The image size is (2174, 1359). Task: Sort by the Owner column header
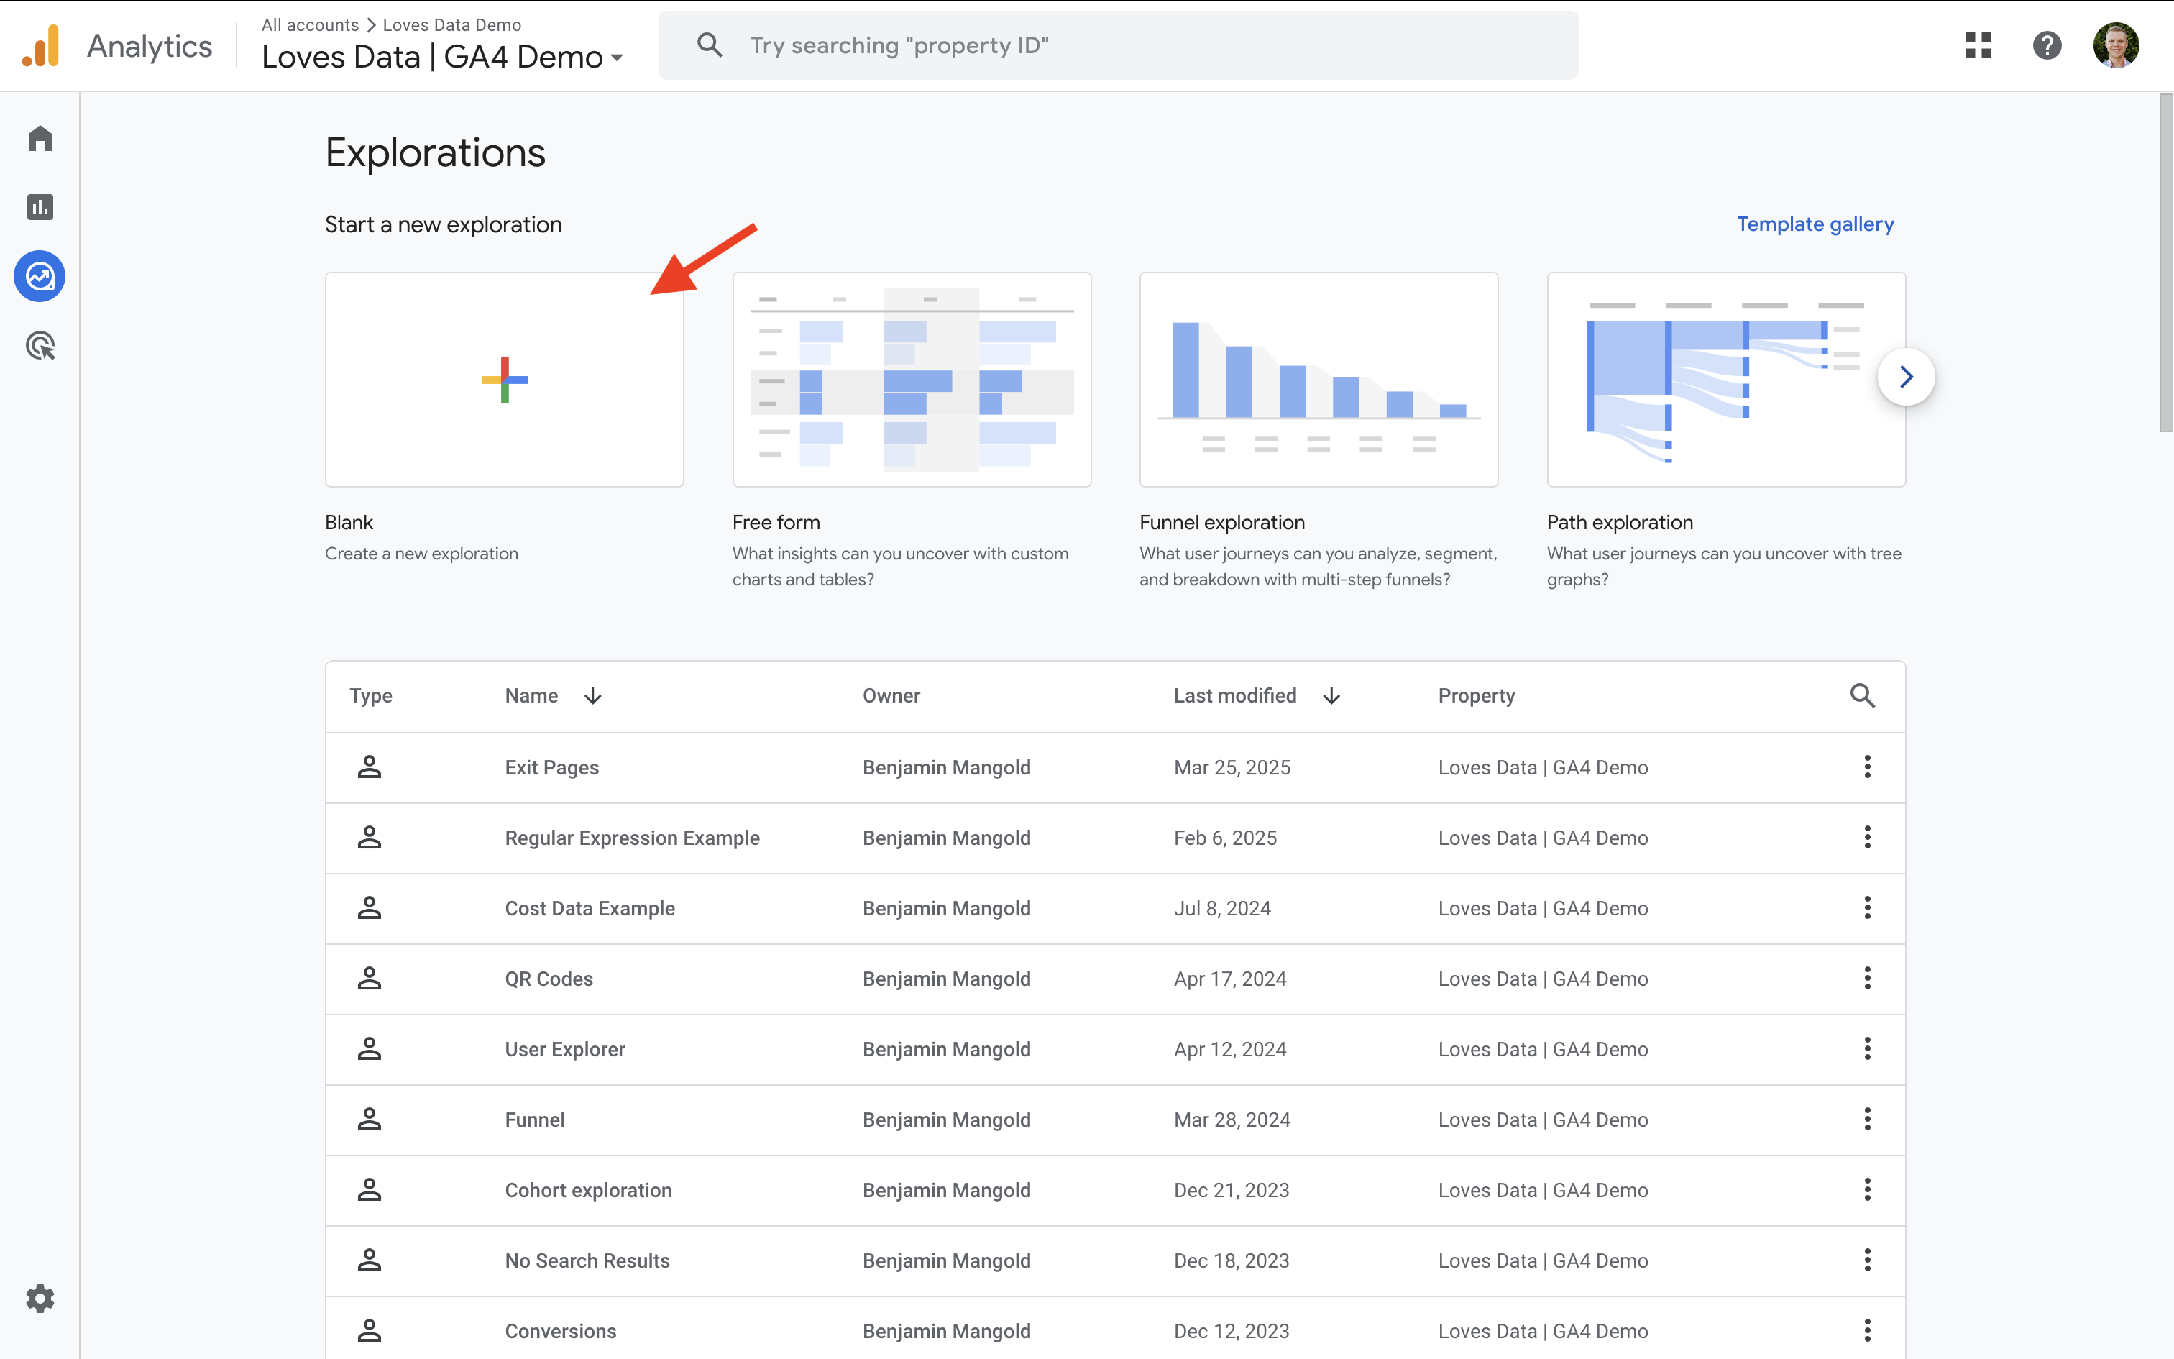(x=891, y=696)
